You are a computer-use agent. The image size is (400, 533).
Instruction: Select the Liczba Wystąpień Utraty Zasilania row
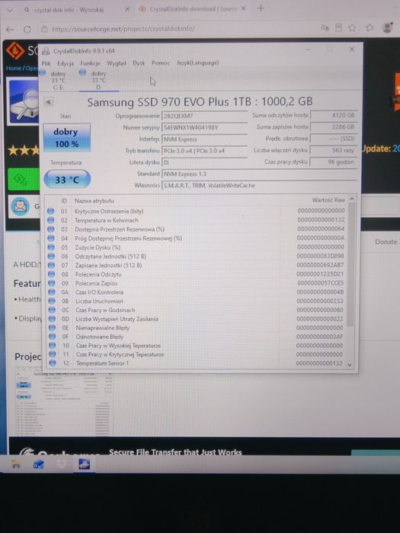click(197, 319)
